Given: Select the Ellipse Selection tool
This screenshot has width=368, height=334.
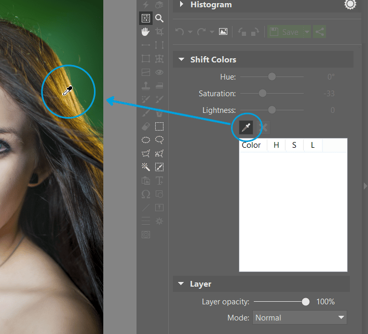Looking at the screenshot, I should pos(146,140).
